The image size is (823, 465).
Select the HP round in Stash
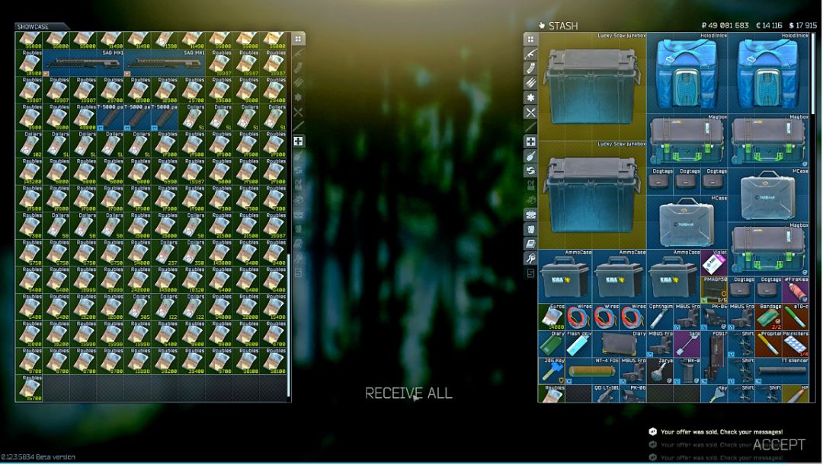pyautogui.click(x=796, y=394)
